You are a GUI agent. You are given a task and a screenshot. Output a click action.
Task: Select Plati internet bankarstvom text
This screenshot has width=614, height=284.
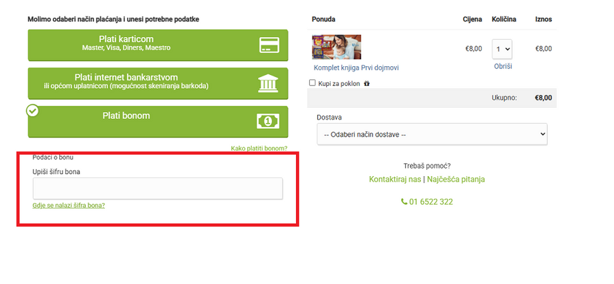point(141,77)
